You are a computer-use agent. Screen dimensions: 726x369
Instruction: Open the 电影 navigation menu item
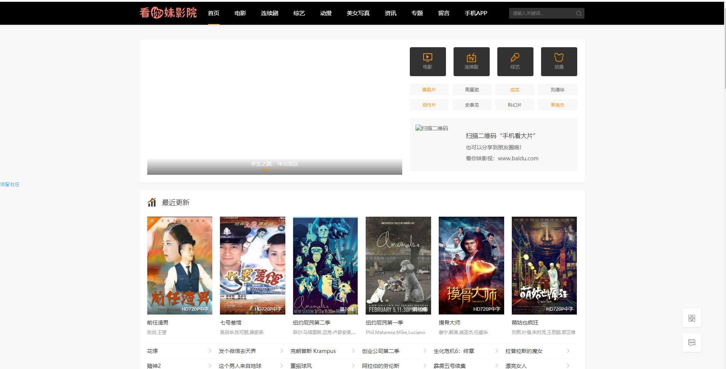[240, 13]
